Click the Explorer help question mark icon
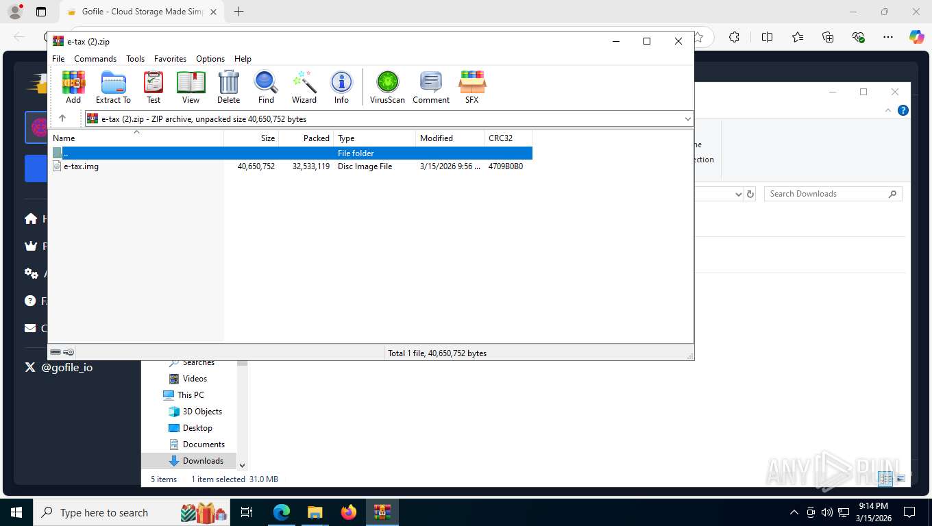932x526 pixels. pyautogui.click(x=903, y=110)
